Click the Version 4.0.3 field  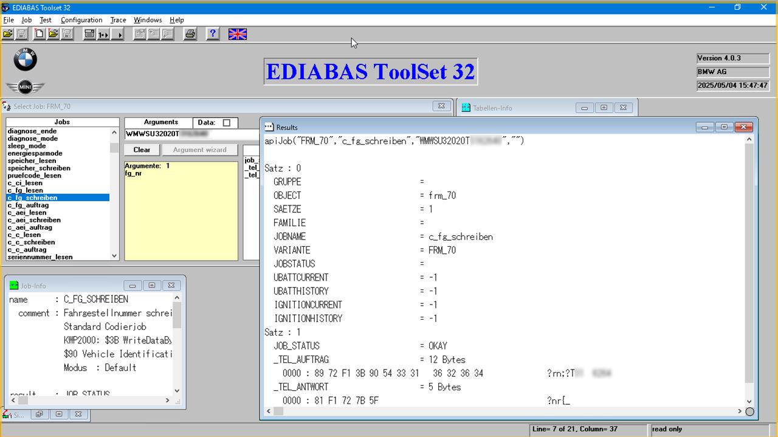click(732, 58)
